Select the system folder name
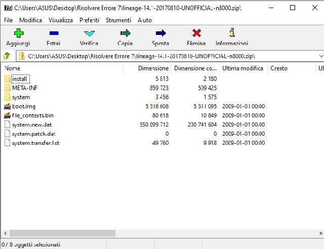 (21, 97)
